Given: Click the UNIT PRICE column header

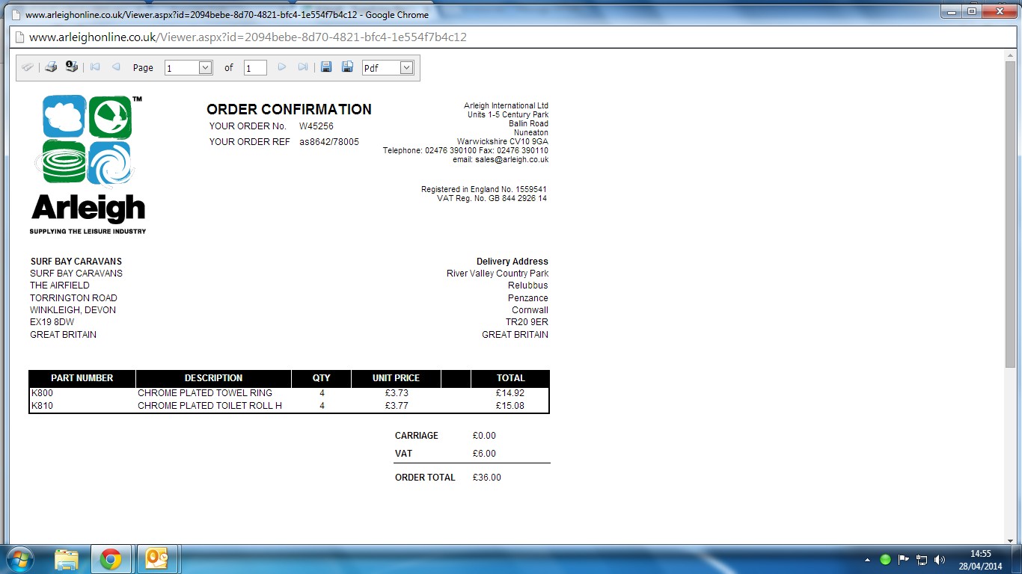Looking at the screenshot, I should point(397,378).
